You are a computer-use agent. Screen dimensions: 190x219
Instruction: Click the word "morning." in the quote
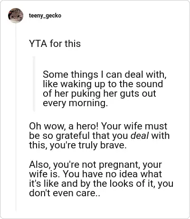pos(88,103)
